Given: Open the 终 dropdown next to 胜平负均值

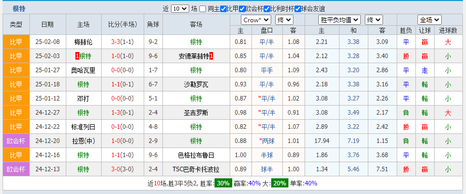Looking at the screenshot, I should pos(374,20).
